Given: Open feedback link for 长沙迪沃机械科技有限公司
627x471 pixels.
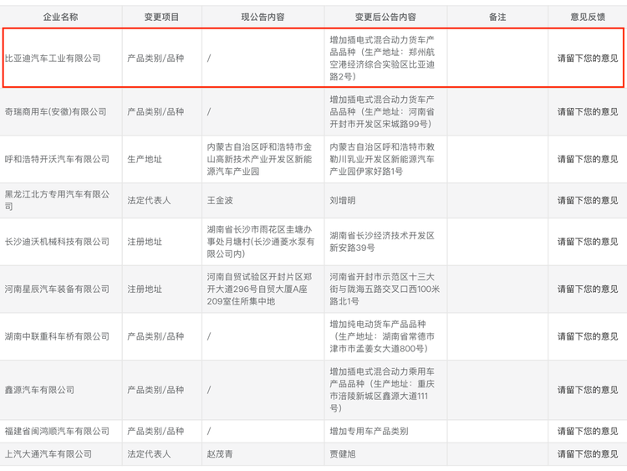Looking at the screenshot, I should (x=588, y=242).
